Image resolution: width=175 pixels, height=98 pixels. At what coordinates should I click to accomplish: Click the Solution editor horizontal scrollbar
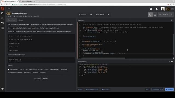click(x=103, y=58)
